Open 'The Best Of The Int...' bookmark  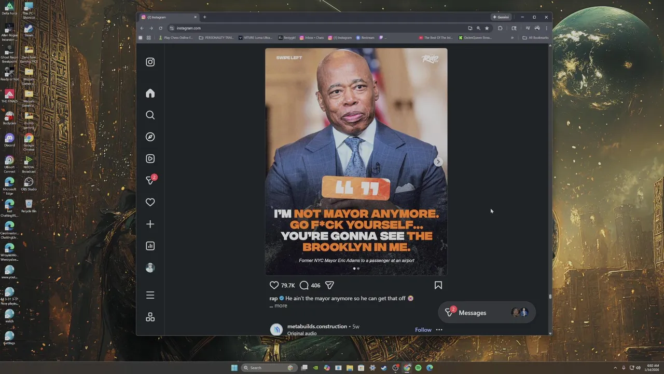[436, 37]
